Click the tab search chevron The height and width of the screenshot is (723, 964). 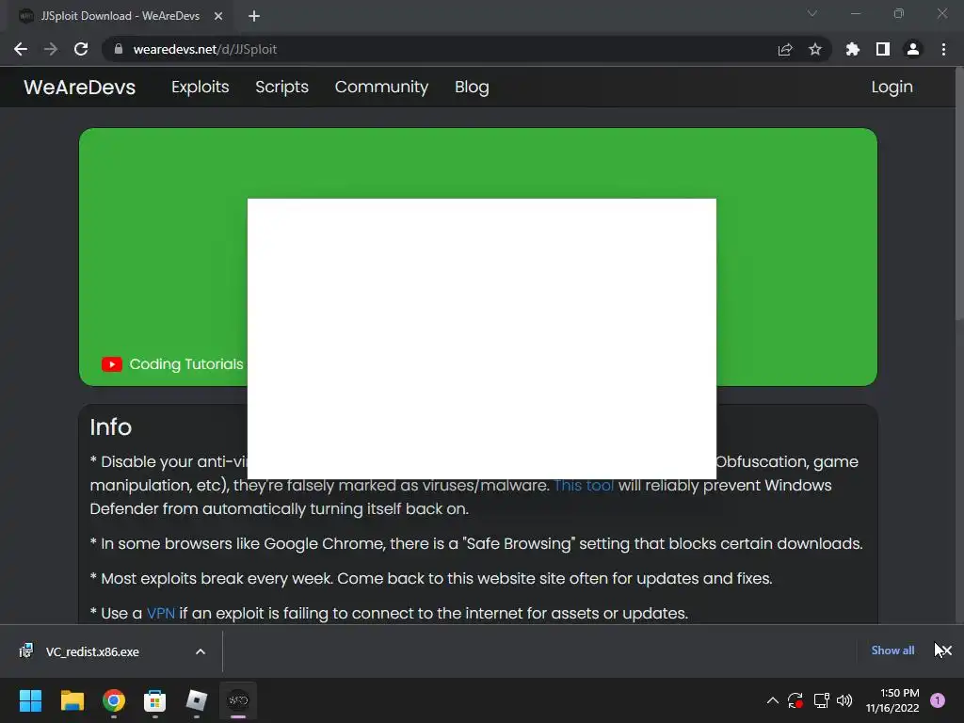[812, 13]
